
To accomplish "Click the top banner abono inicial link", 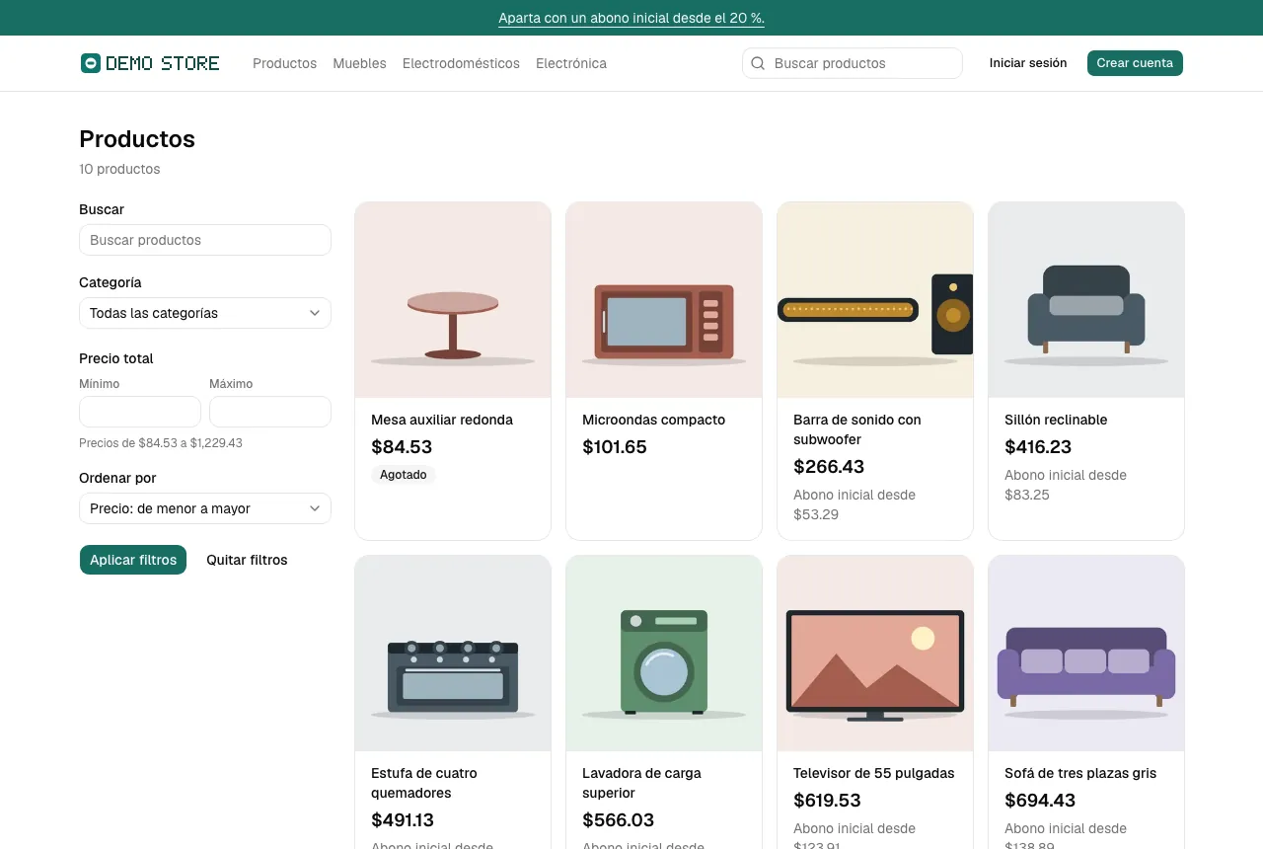I will pyautogui.click(x=631, y=18).
